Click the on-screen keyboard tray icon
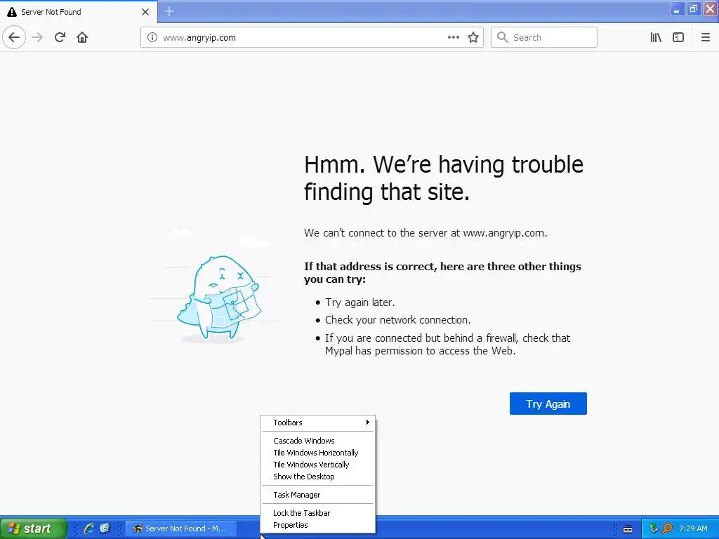719x539 pixels. click(628, 529)
